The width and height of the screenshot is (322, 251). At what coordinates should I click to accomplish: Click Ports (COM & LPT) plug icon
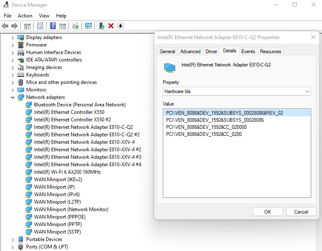[21, 247]
